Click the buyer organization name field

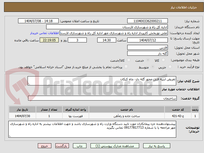point(107,27)
